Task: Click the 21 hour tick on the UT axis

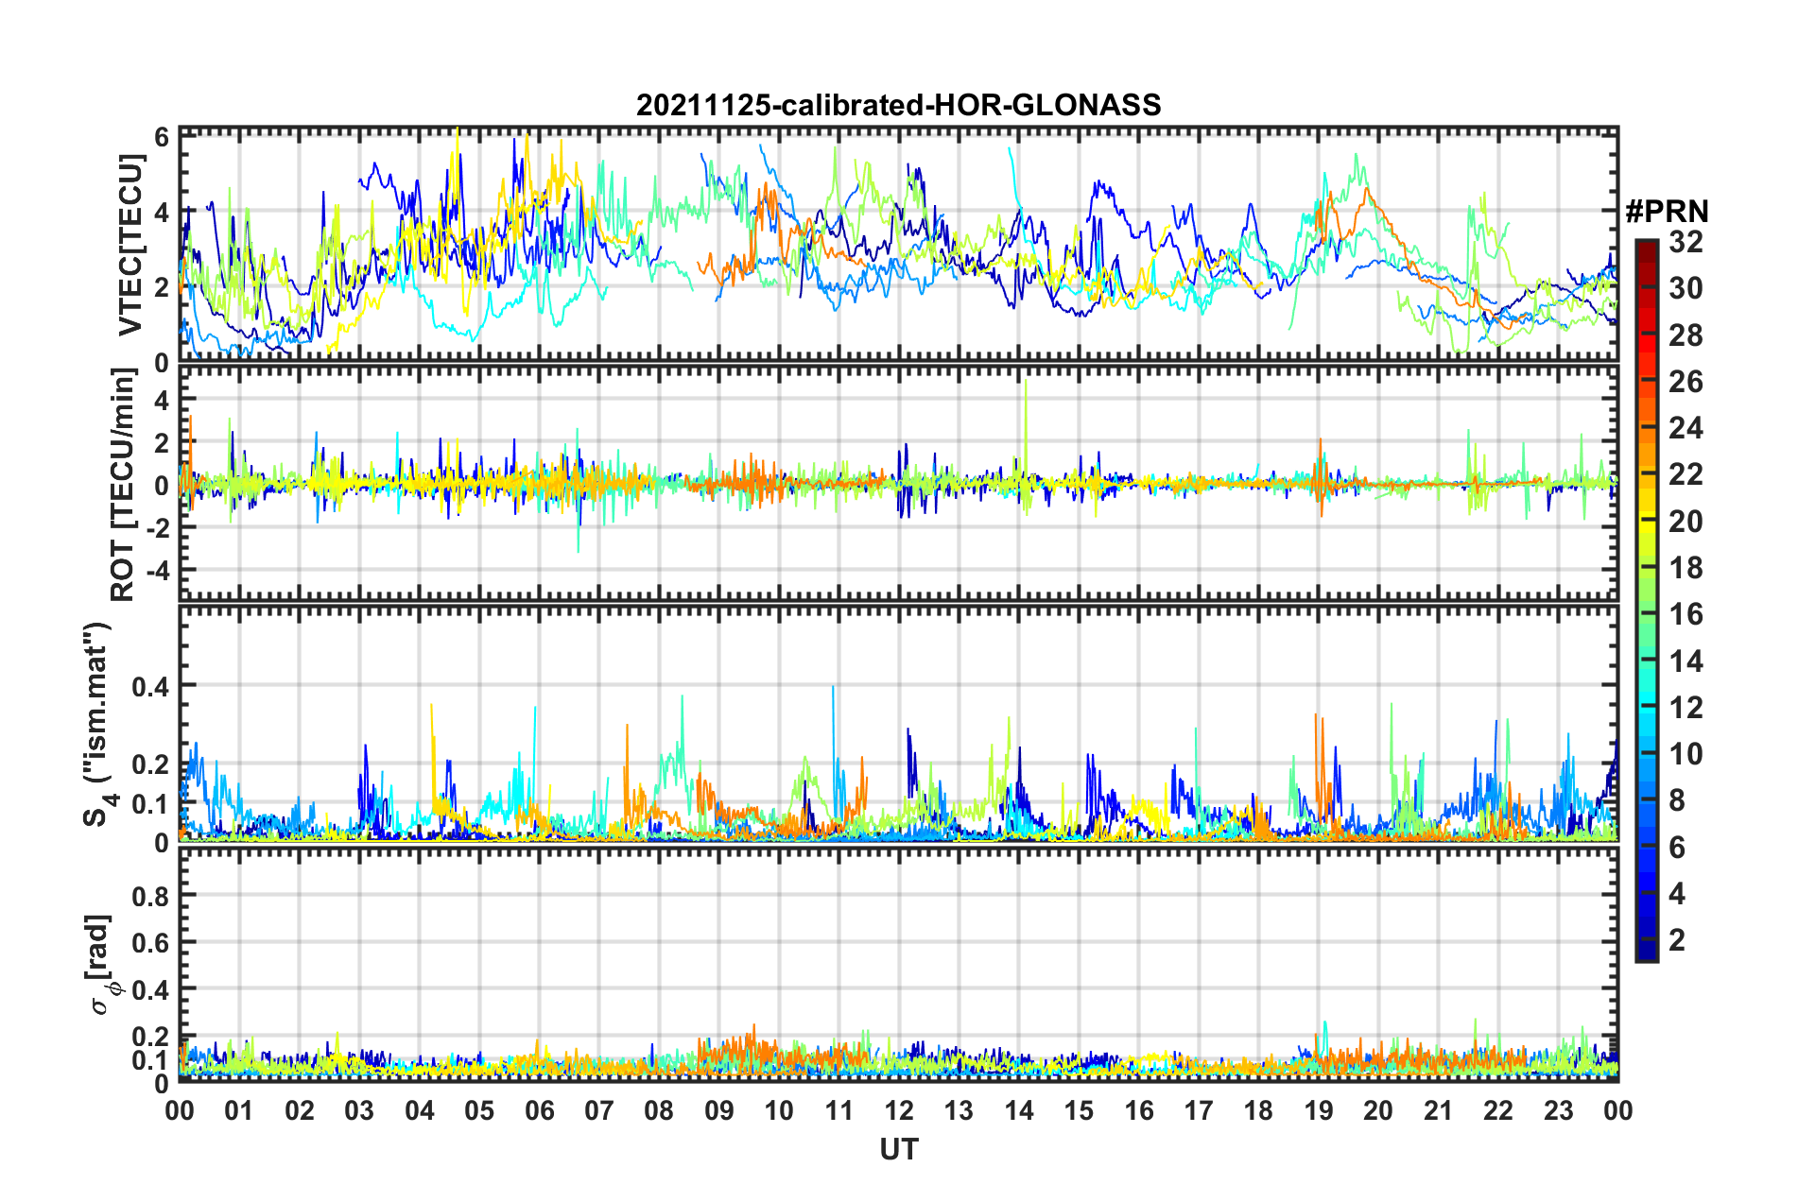Action: tap(1439, 1110)
